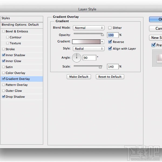Click the Scale value field
This screenshot has height=162, width=162.
113,67
